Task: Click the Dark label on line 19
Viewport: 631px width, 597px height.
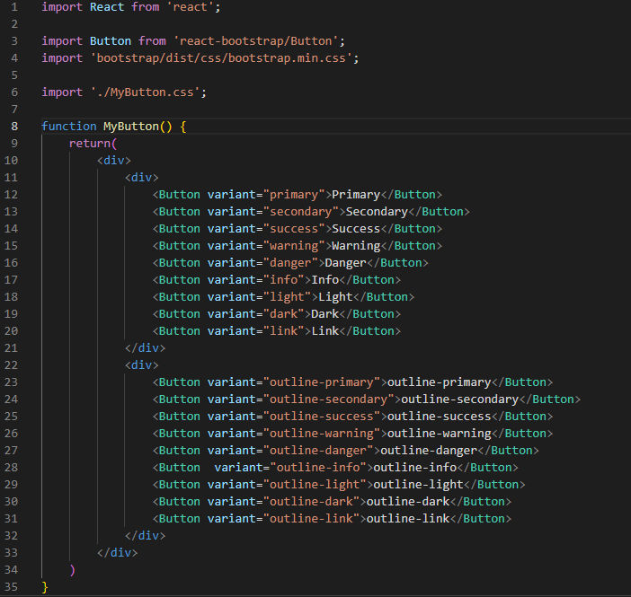Action: tap(325, 313)
